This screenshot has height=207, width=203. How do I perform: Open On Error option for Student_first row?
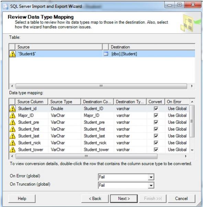[177, 129]
